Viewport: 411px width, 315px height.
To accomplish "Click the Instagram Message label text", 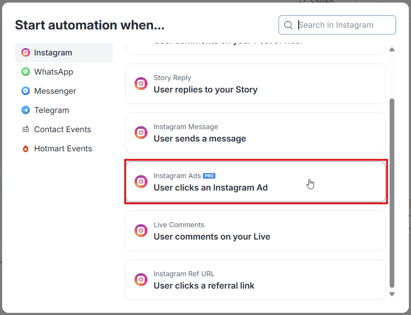I will click(186, 127).
